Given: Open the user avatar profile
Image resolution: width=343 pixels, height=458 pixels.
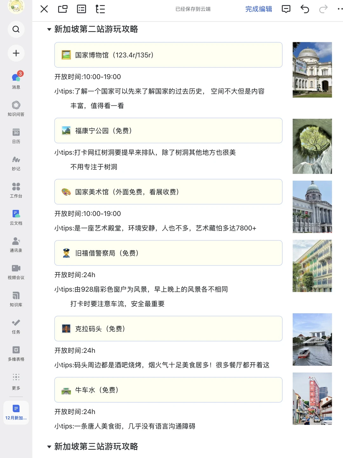Looking at the screenshot, I should 16,6.
